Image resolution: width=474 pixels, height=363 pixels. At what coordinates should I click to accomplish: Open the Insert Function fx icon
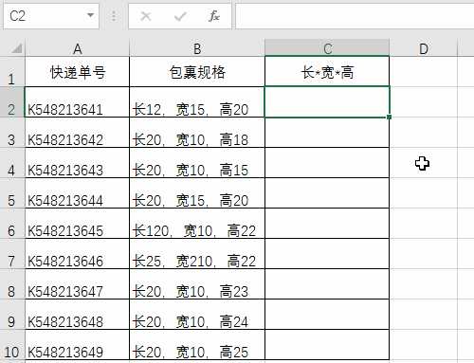click(x=214, y=16)
